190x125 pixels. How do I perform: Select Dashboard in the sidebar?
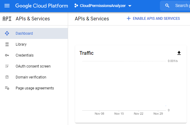[x=24, y=33]
